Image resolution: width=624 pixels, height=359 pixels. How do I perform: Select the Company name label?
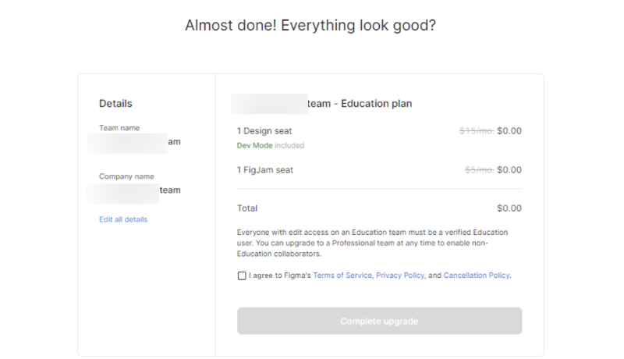coord(126,176)
